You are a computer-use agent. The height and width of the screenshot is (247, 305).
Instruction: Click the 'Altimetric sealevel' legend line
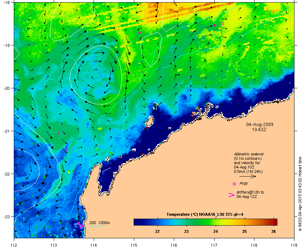[x=249, y=154]
